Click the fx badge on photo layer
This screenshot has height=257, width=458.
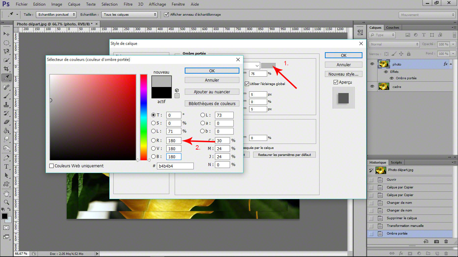coord(446,64)
